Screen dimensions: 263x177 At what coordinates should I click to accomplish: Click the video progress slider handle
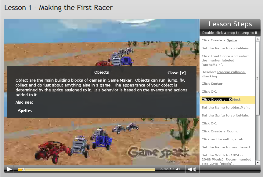click(23, 169)
